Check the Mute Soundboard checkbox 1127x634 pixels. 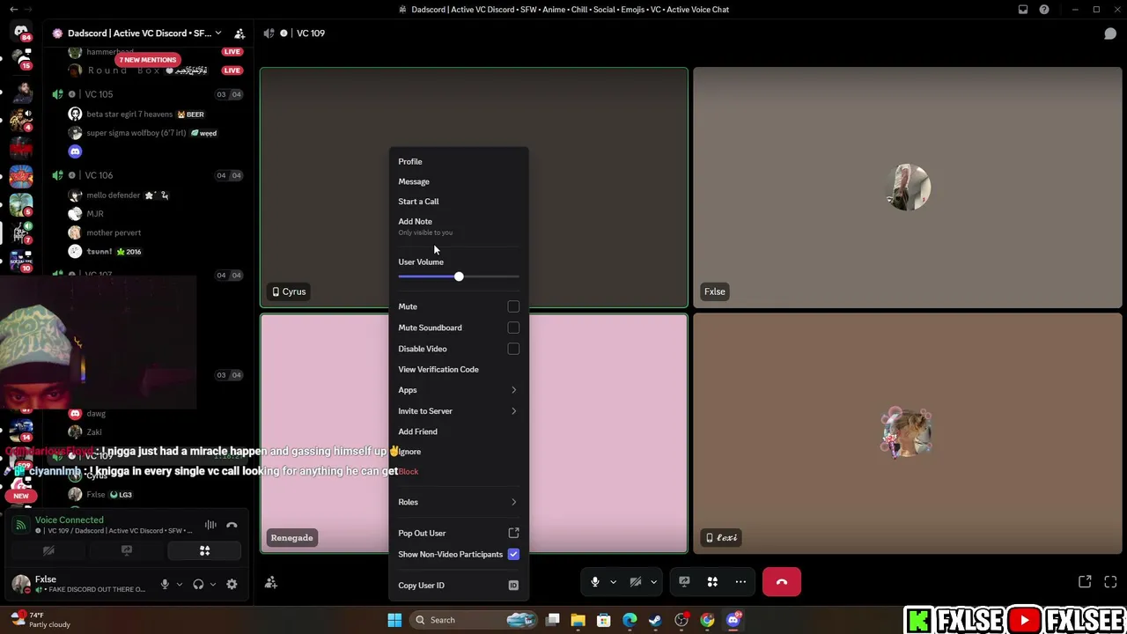click(x=513, y=328)
